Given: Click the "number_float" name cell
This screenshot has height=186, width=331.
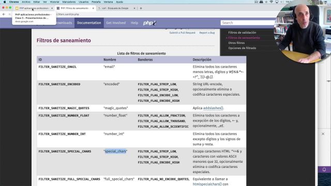Looking at the screenshot, I should [115, 116].
